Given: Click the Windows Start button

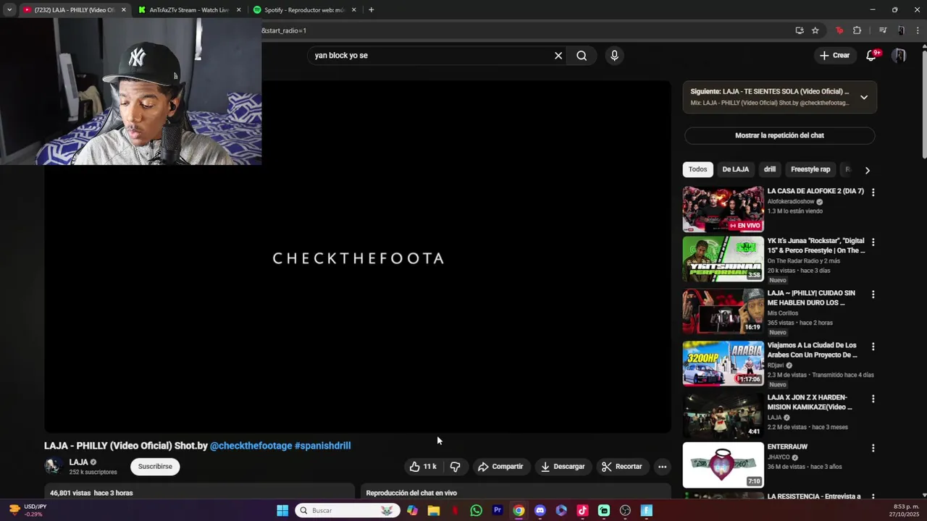Looking at the screenshot, I should click(x=282, y=510).
